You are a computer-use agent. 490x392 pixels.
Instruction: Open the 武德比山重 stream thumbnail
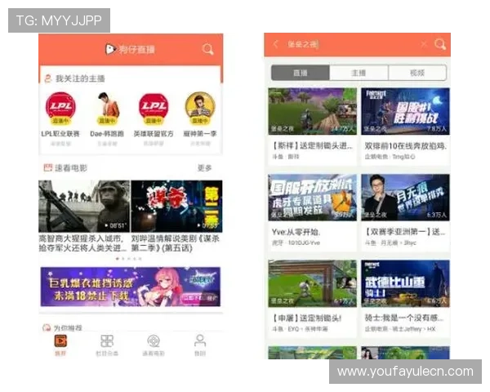coord(405,283)
